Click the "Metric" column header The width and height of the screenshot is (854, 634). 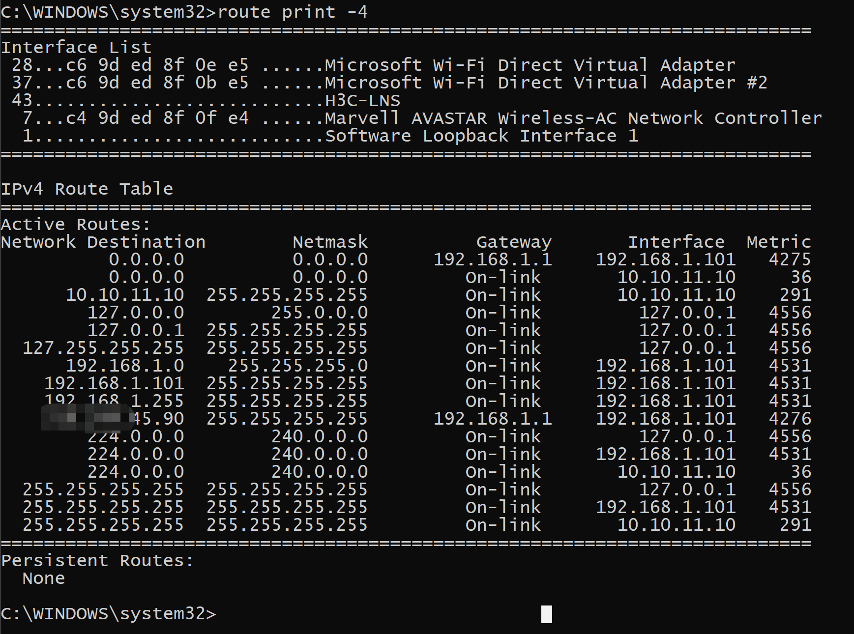[x=779, y=242]
